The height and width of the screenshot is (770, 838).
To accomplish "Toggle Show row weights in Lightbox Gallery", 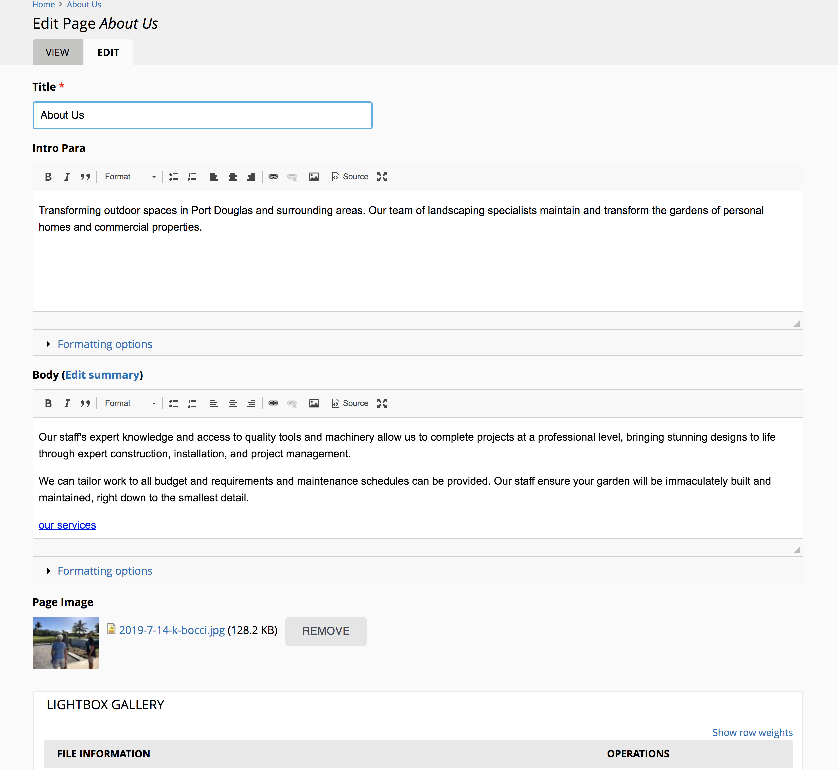I will coord(753,731).
